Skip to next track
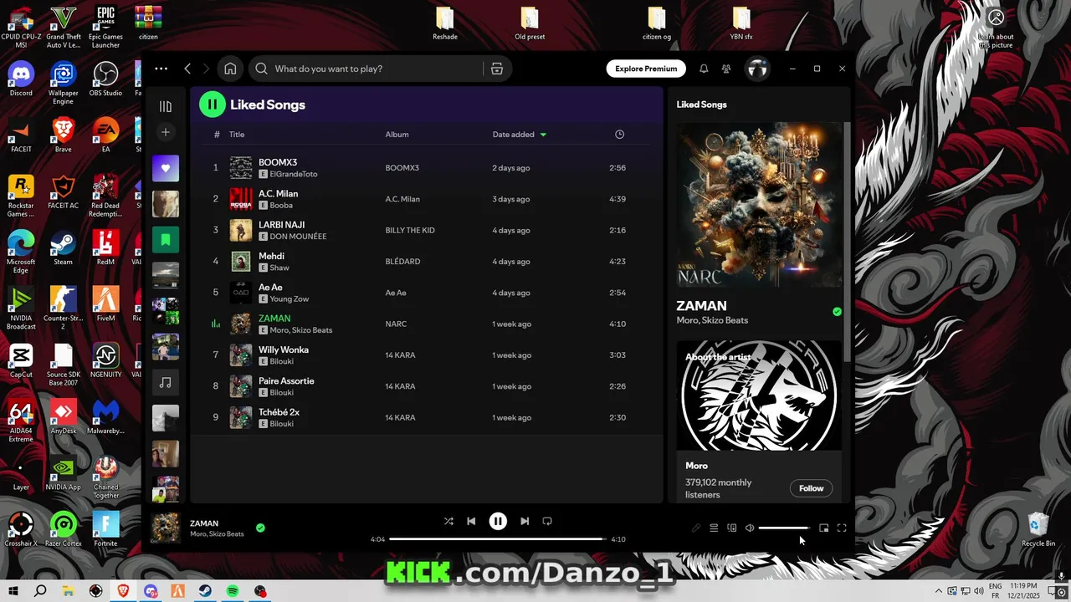This screenshot has width=1071, height=602. [525, 521]
